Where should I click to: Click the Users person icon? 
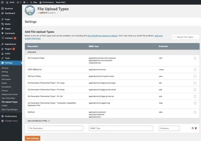click(2, 53)
